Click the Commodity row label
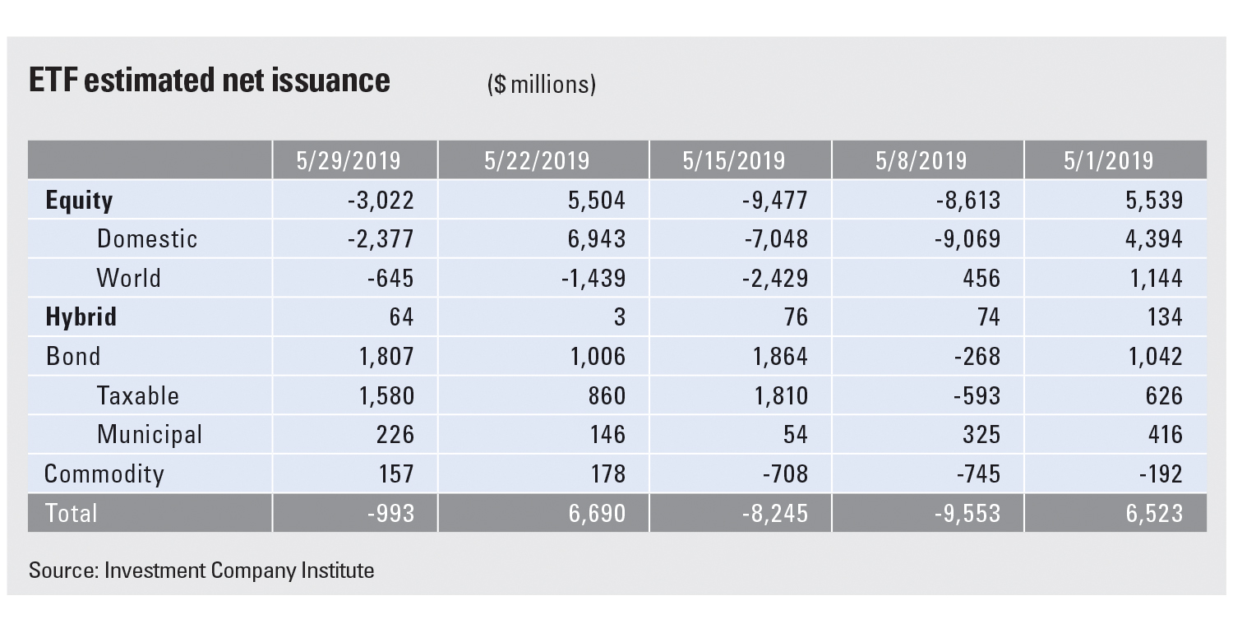Image resolution: width=1233 pixels, height=642 pixels. (x=104, y=473)
